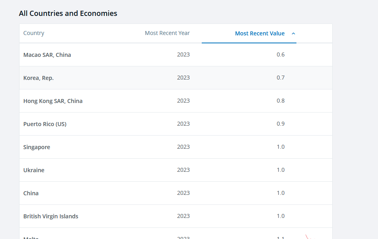This screenshot has height=239, width=378.
Task: Select the 0.9 value for Puerto Rico
Action: click(x=281, y=124)
